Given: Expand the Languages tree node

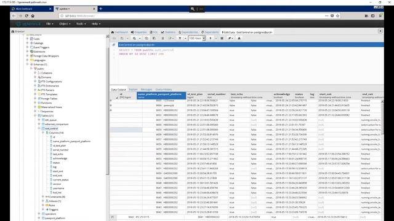Looking at the screenshot, I should (x=27, y=60).
